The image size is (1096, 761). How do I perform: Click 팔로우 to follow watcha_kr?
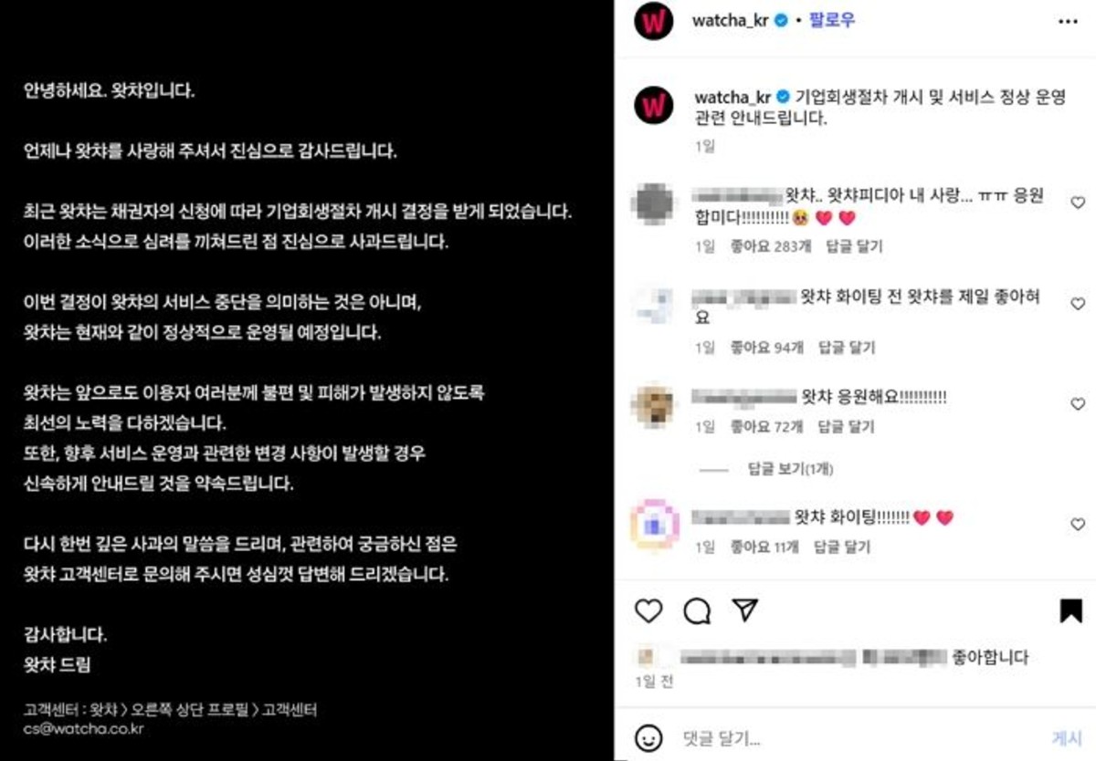pos(831,19)
